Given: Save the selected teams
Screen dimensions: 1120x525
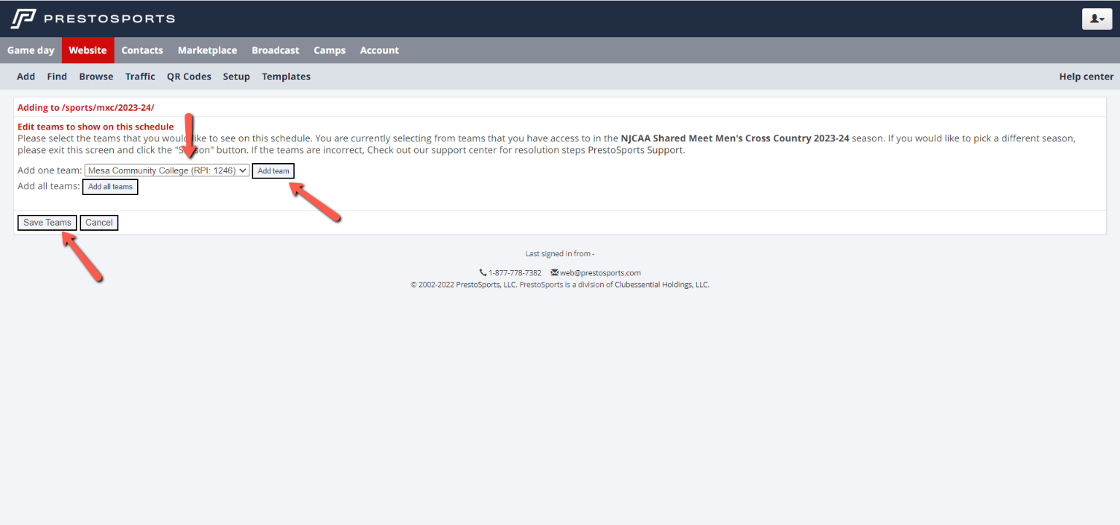Looking at the screenshot, I should click(x=47, y=223).
